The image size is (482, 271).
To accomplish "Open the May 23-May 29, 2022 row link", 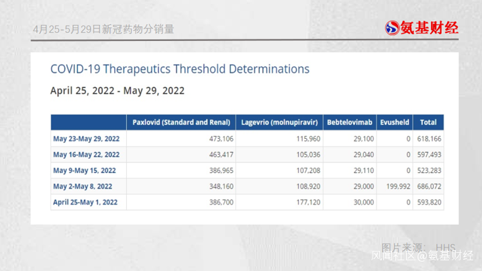I will click(x=86, y=138).
